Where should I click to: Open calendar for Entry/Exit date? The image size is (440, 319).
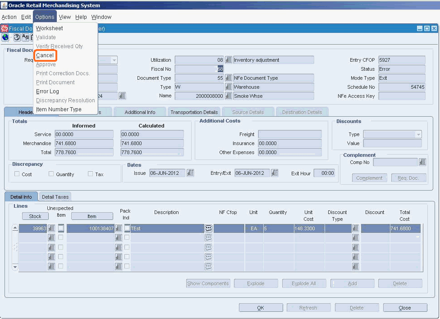tap(275, 173)
